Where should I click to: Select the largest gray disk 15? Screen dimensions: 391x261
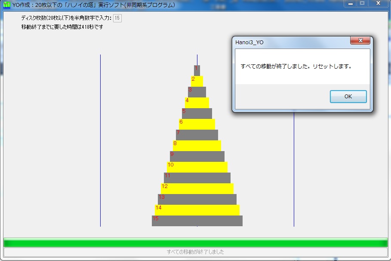coord(197,221)
